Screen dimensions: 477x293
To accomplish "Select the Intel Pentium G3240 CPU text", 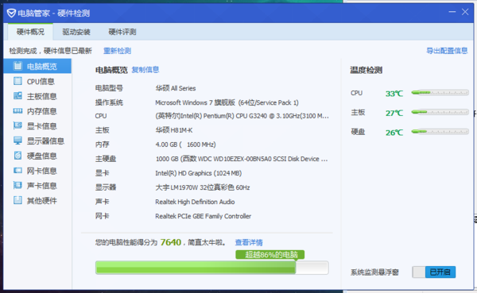I will 242,116.
